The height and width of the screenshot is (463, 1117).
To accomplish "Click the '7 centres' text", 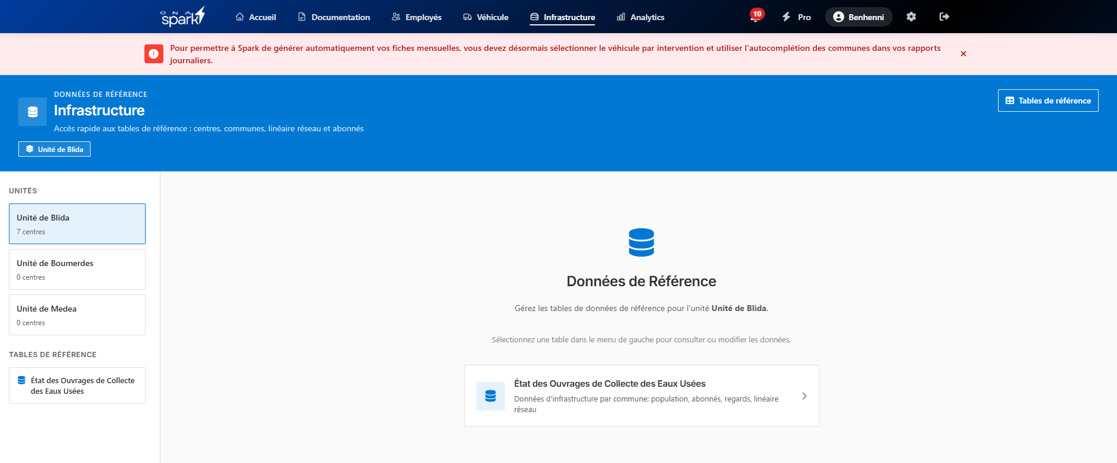I will [31, 232].
